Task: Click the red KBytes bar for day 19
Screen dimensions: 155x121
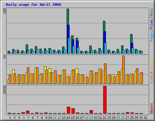Action: (91, 112)
